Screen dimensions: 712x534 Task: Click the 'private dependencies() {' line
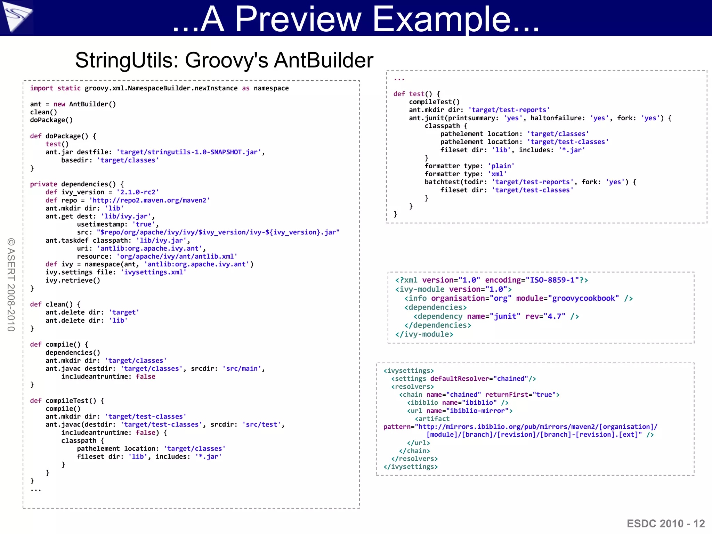point(77,184)
